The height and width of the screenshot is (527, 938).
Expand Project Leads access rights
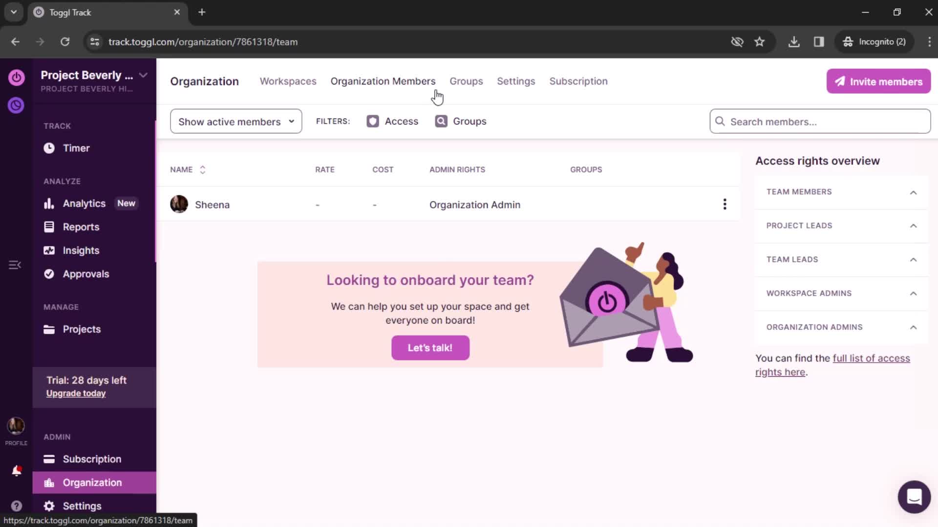coord(915,225)
